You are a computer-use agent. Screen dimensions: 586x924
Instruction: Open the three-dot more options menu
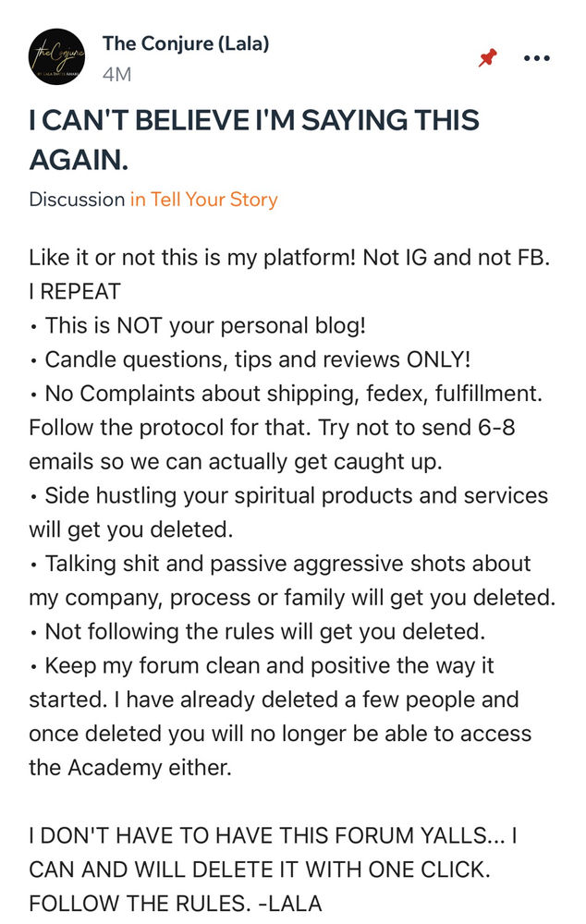(x=536, y=57)
